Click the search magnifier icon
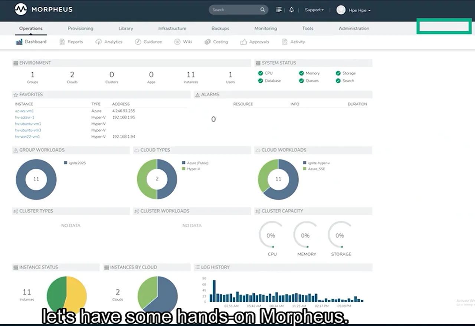Viewport: 475px width, 326px height. pos(262,10)
